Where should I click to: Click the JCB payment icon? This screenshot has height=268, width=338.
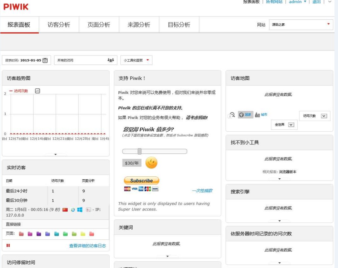(148, 189)
